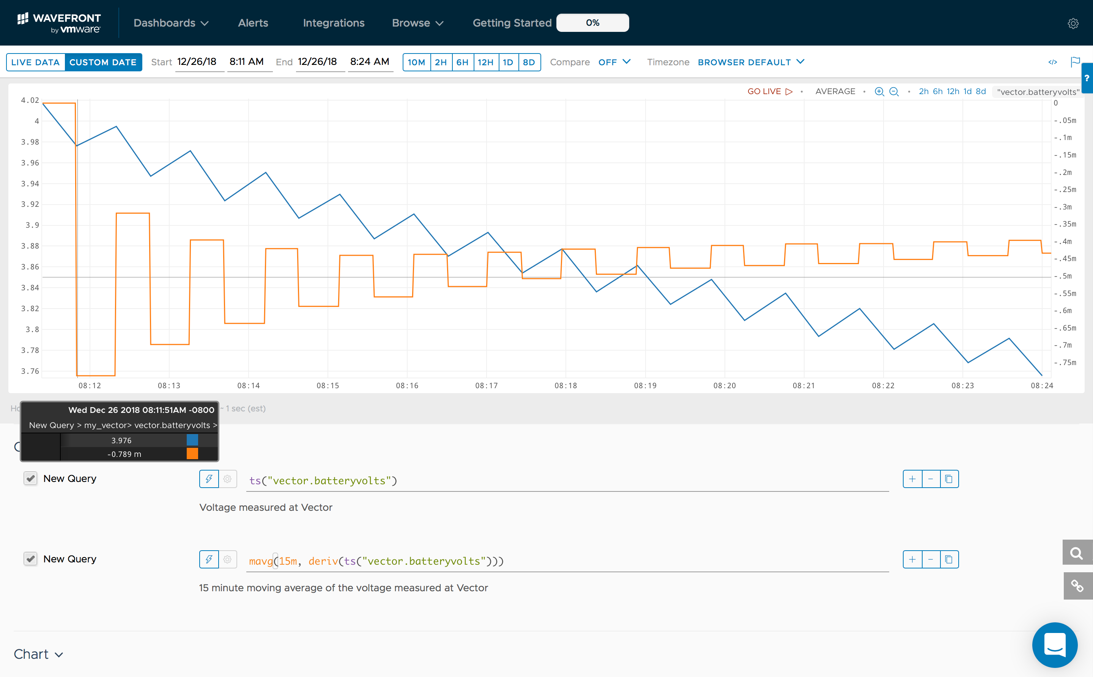Click the ts("vector.batteryvolts") query field

[x=567, y=480]
